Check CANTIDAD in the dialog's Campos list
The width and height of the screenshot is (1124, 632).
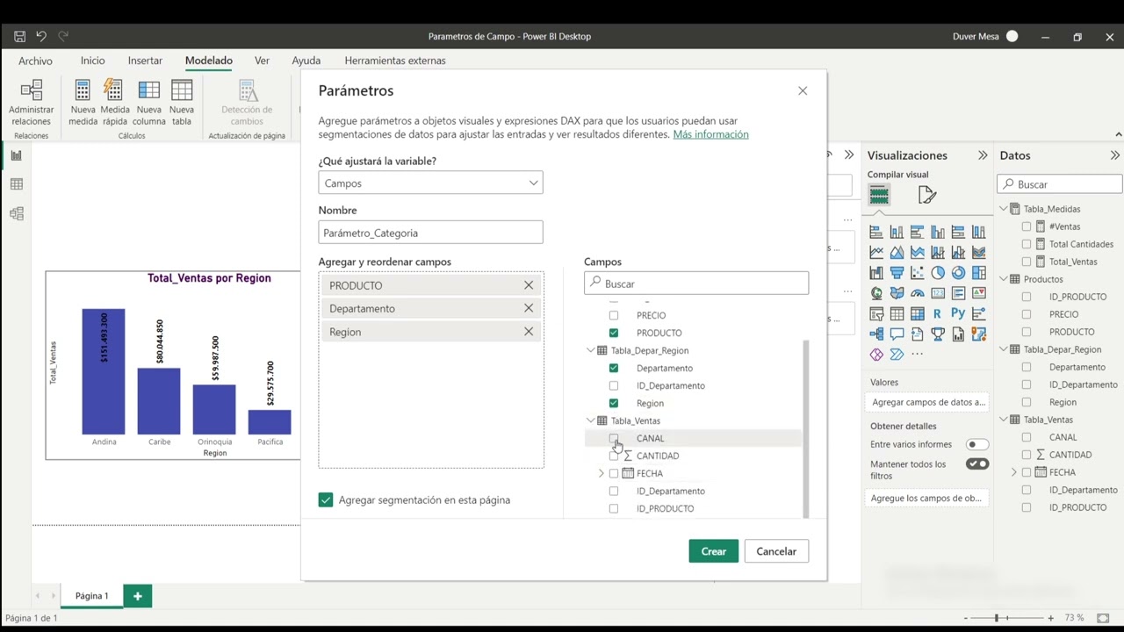coord(614,456)
